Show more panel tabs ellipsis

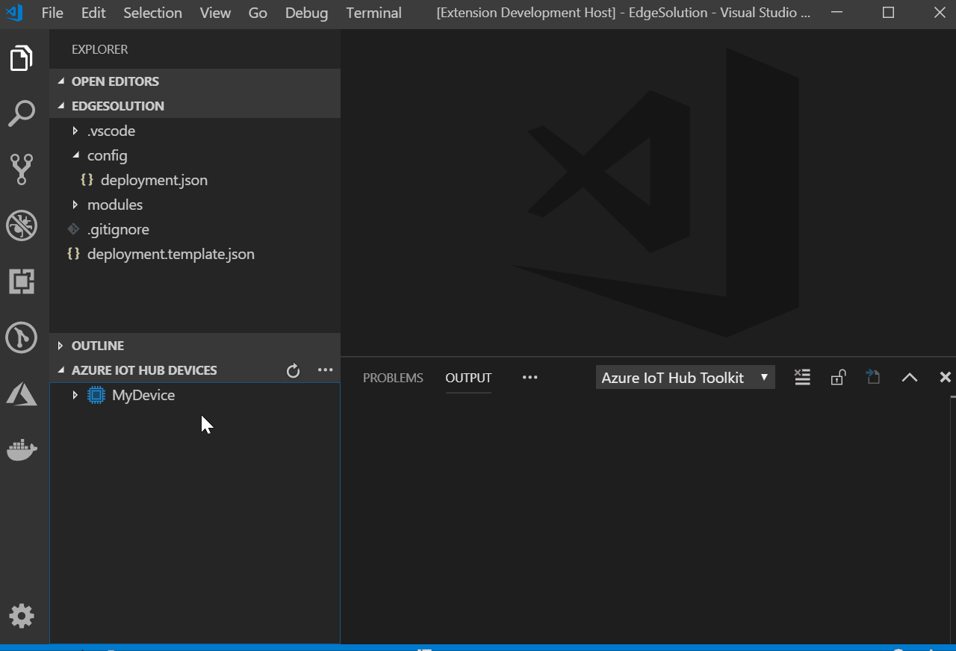[530, 377]
